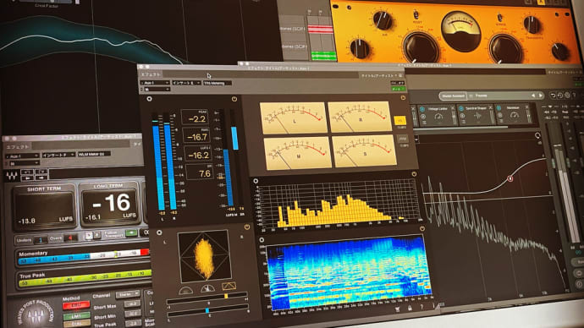
Task: Click the correlation meter bar with yellow marker
Action: 207,298
